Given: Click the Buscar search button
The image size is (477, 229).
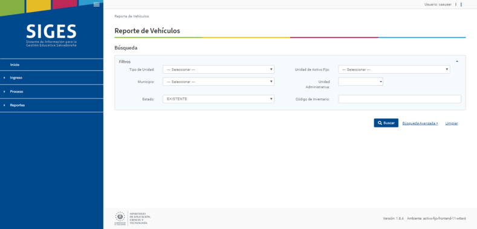Looking at the screenshot, I should click(x=386, y=123).
